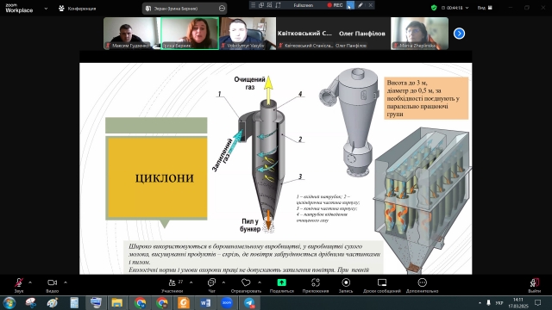Open Zoom Workplace dropdown arrow
This screenshot has height=310, width=552.
[x=46, y=8]
